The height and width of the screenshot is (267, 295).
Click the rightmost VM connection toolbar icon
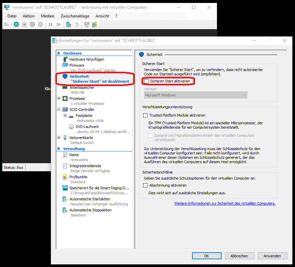coord(95,24)
